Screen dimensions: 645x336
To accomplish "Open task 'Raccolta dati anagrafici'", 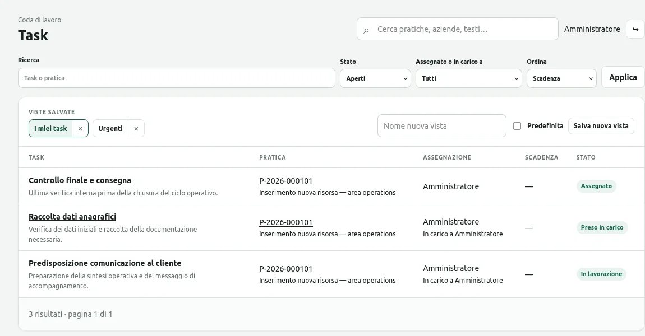I will 72,217.
